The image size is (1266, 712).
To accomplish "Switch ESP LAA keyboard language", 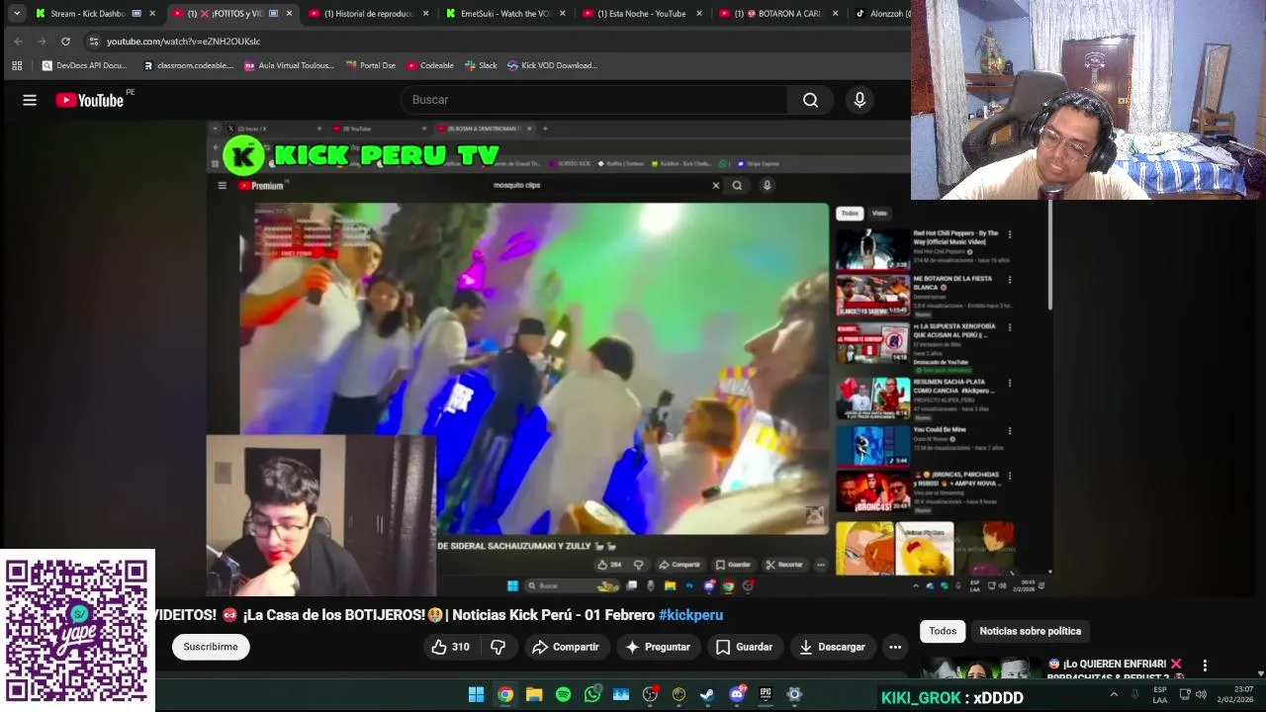I will 1160,694.
